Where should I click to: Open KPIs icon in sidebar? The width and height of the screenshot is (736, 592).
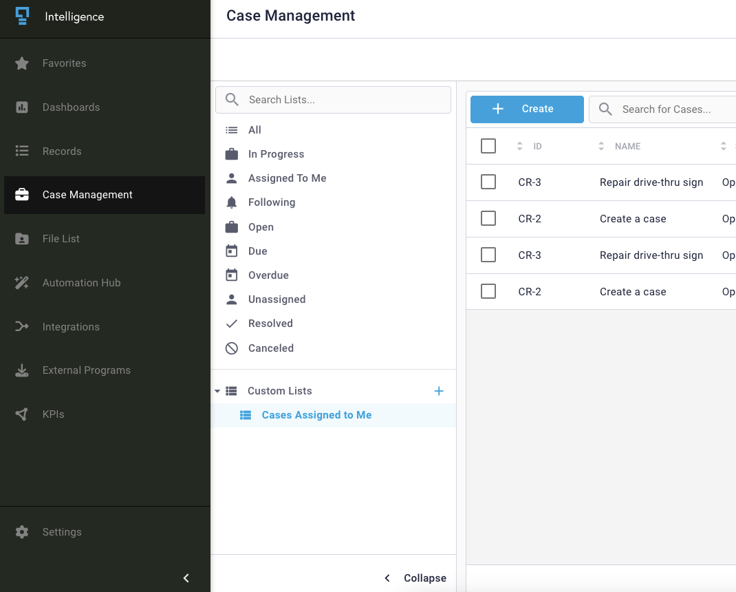21,414
